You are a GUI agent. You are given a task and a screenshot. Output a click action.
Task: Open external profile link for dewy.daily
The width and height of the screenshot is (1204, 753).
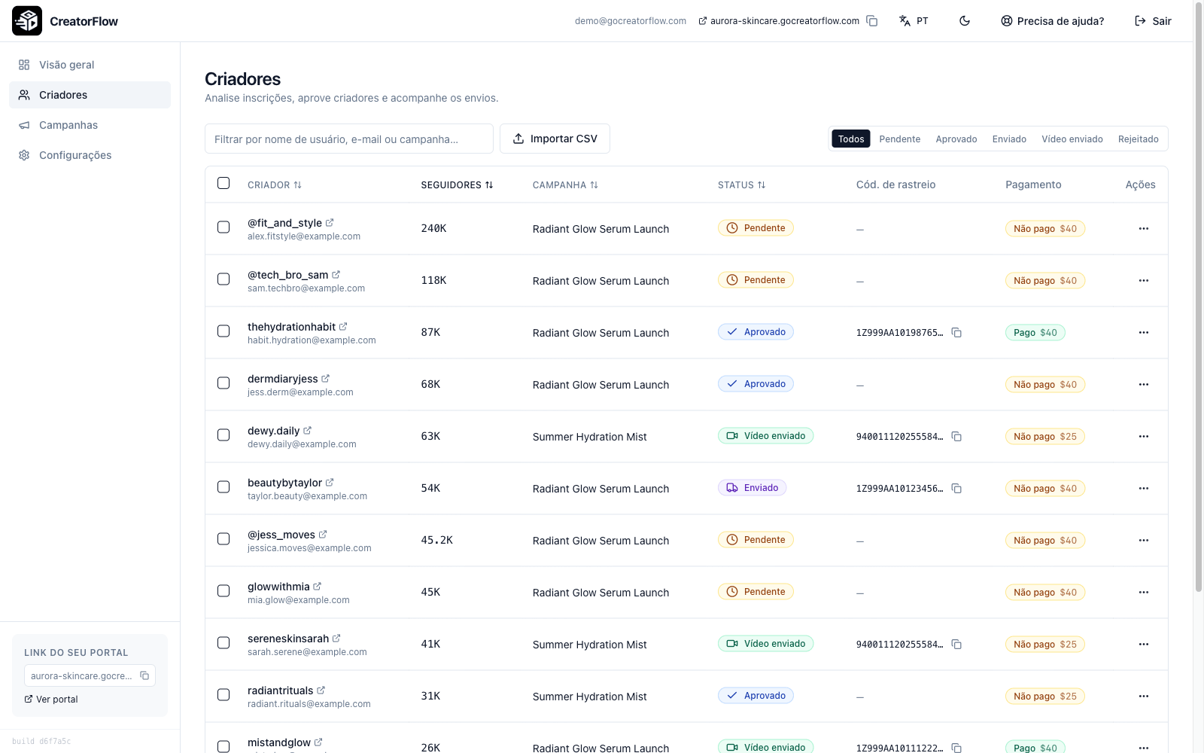pos(307,431)
